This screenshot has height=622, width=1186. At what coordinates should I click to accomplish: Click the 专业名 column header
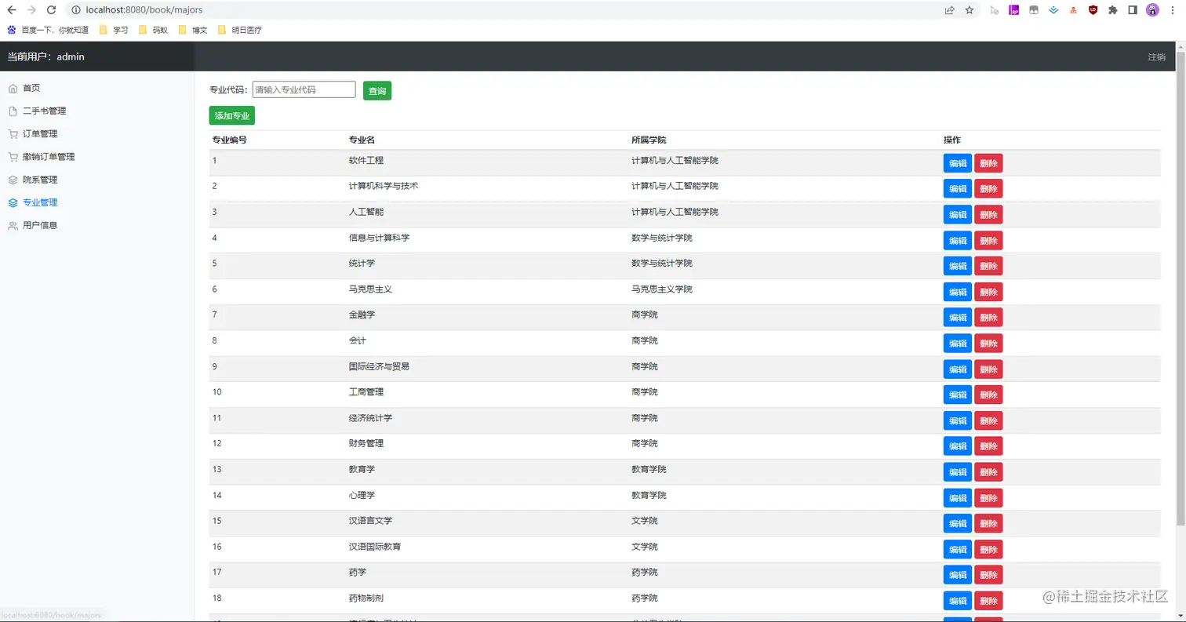pyautogui.click(x=362, y=140)
